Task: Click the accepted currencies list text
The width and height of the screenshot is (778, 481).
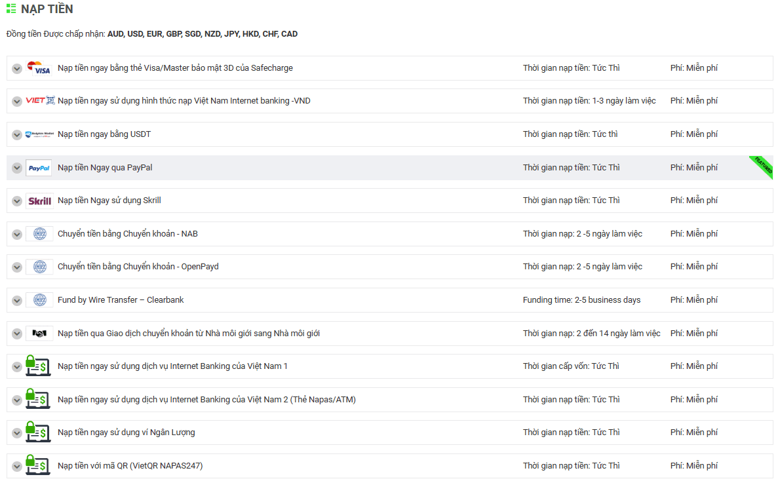Action: [x=203, y=33]
